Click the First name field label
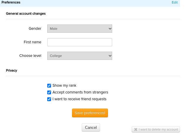Image resolution: width=188 pixels, height=138 pixels. [x=32, y=42]
